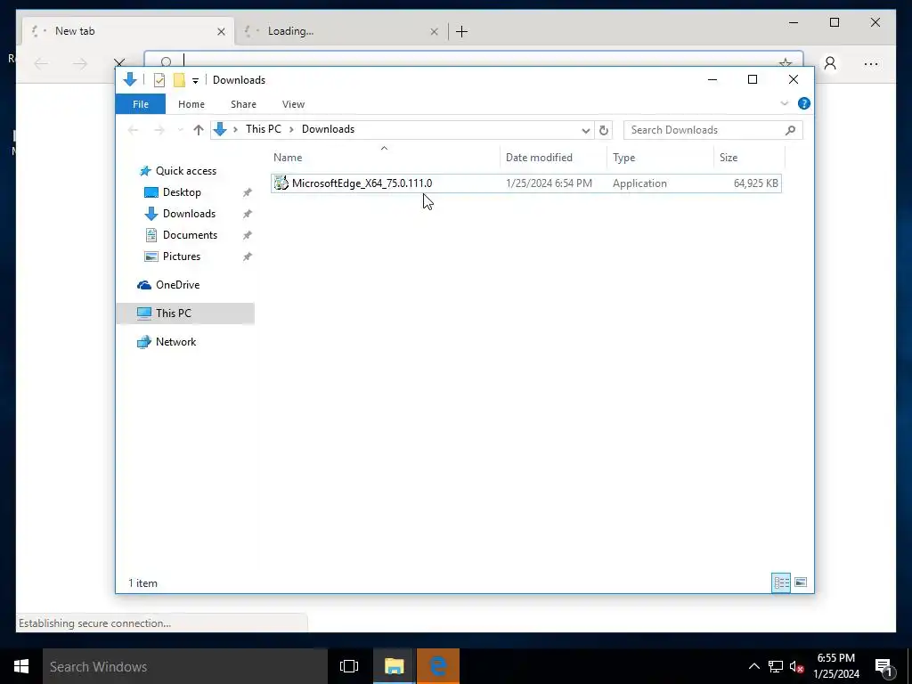Switch to Large icons view layout
The height and width of the screenshot is (684, 912).
(801, 582)
